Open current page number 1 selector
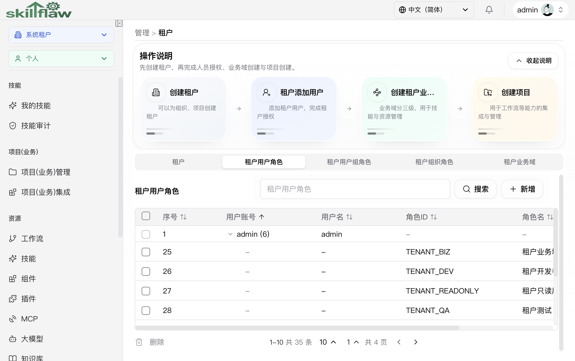 tap(353, 342)
